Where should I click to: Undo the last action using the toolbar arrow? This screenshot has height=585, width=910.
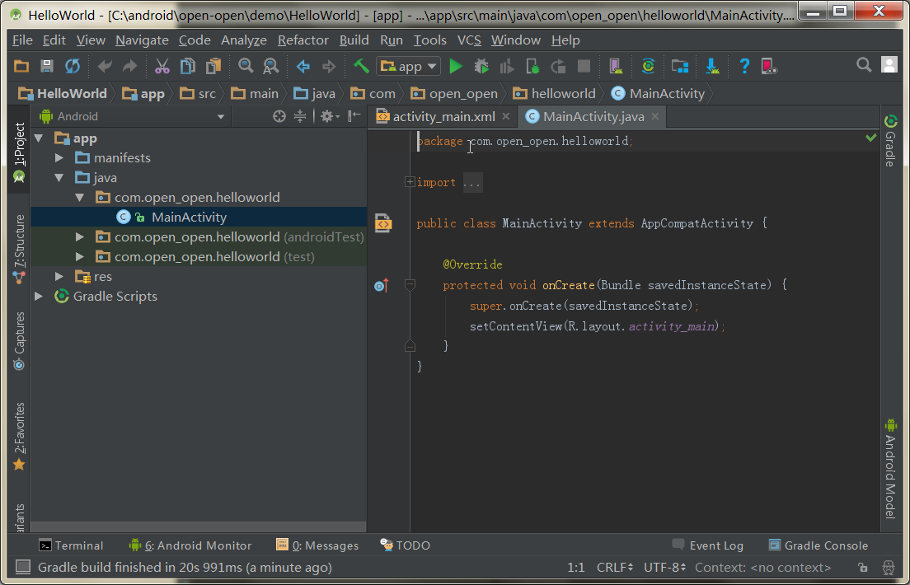105,66
